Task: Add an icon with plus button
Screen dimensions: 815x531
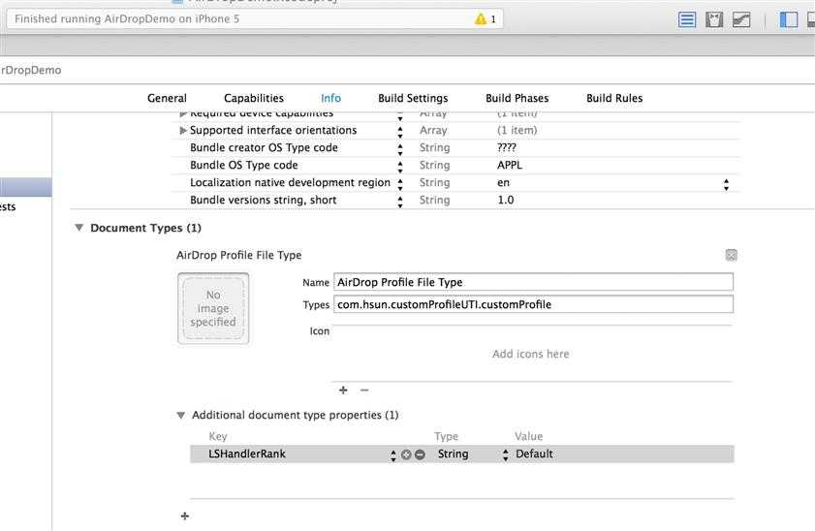Action: [343, 390]
